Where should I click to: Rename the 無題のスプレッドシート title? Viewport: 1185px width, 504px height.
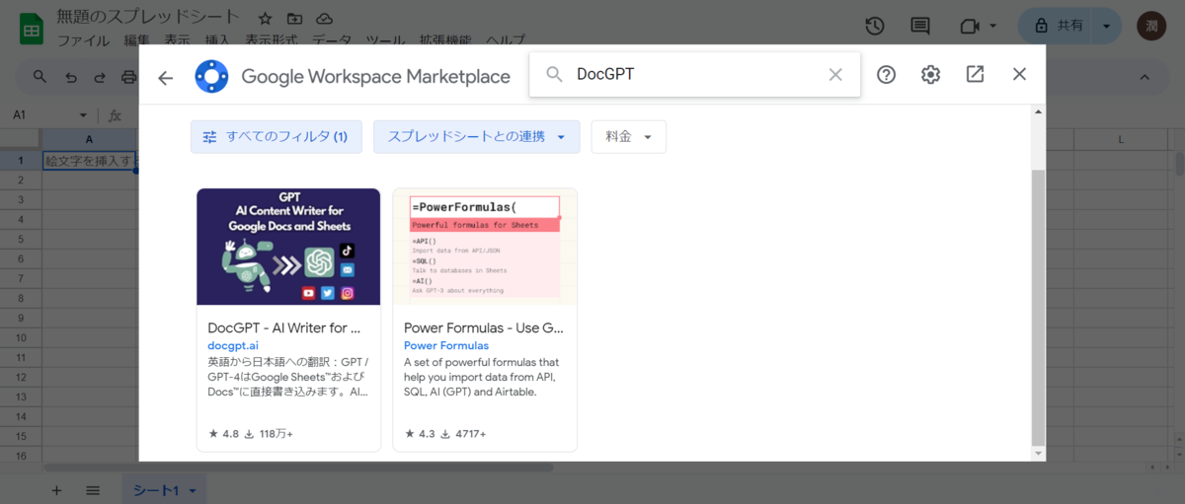[x=148, y=18]
